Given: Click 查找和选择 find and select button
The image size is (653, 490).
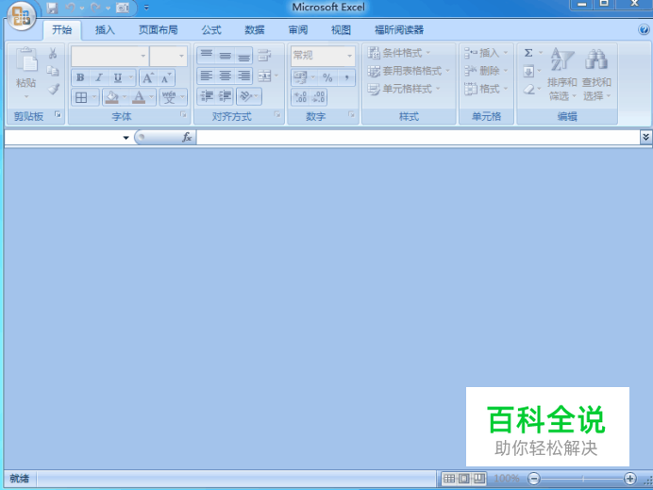Looking at the screenshot, I should [596, 75].
